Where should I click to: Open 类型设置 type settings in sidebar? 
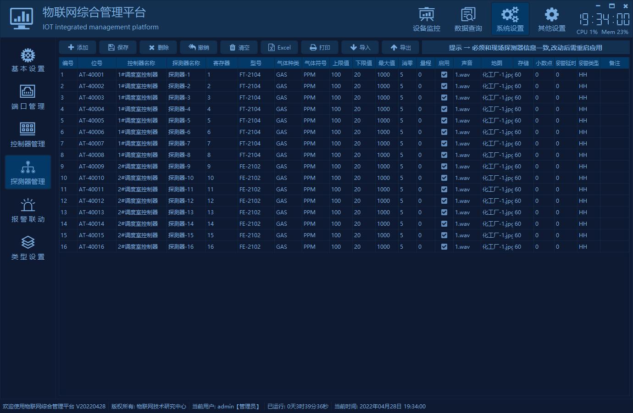(28, 248)
